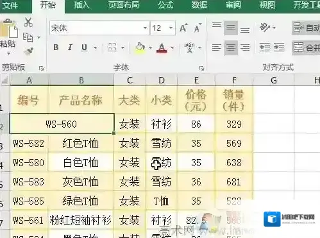Click cell WS-585
320x238 pixels.
coord(29,201)
